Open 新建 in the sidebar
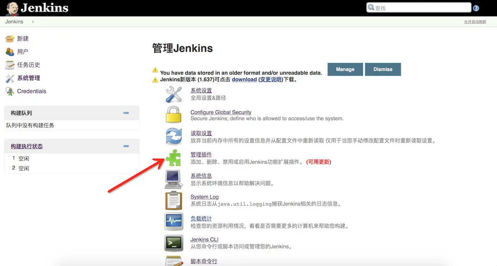 pos(23,39)
